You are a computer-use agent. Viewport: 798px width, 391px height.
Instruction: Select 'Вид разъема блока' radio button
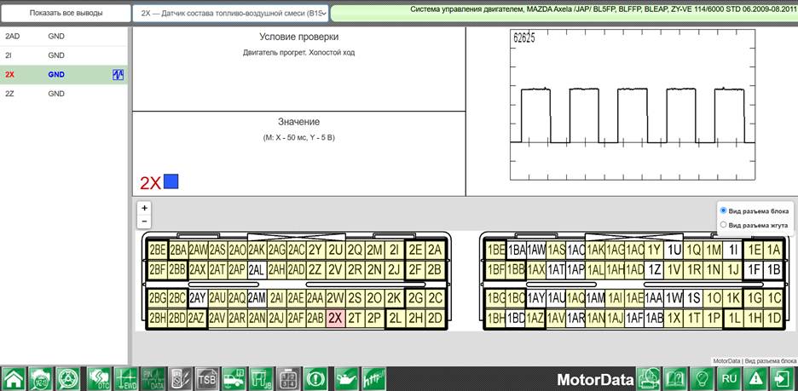point(723,210)
